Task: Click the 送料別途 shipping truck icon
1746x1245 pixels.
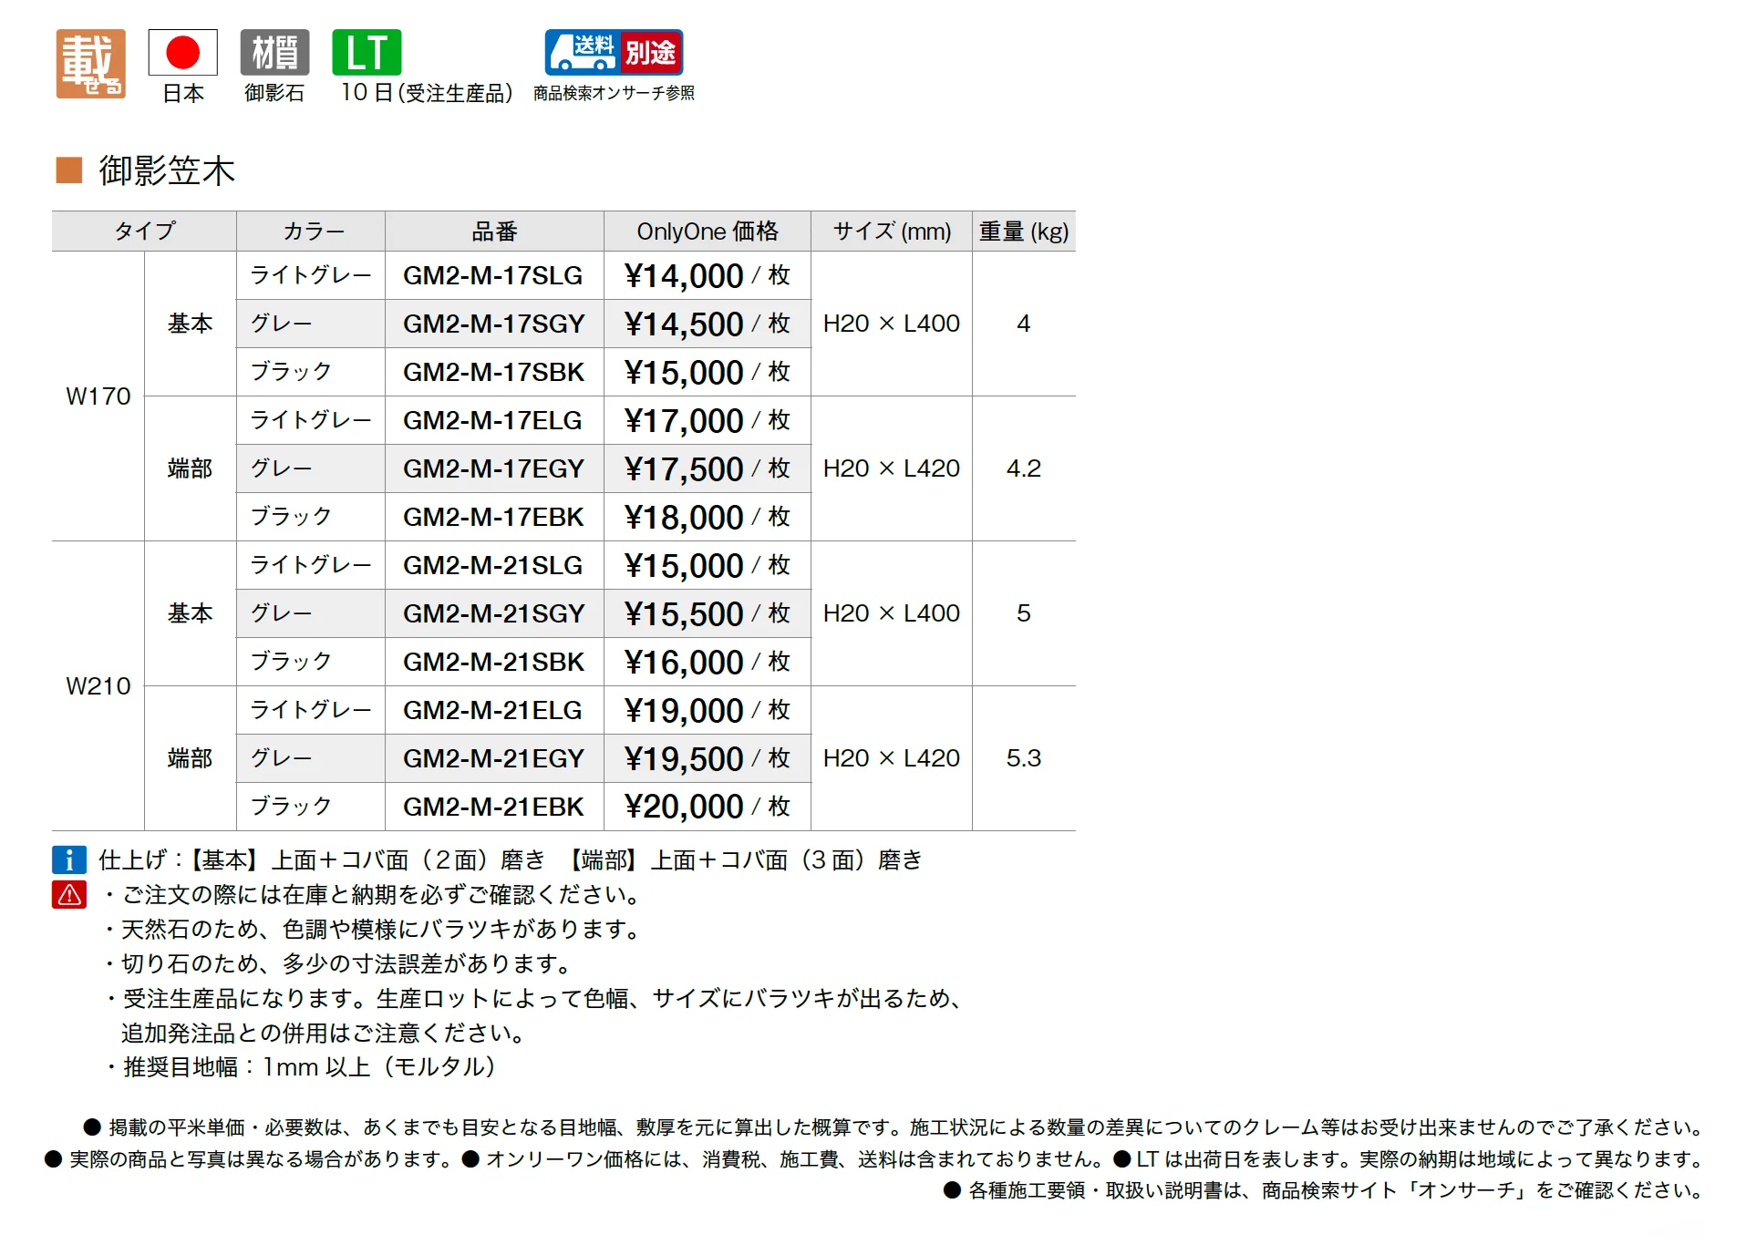Action: click(614, 52)
